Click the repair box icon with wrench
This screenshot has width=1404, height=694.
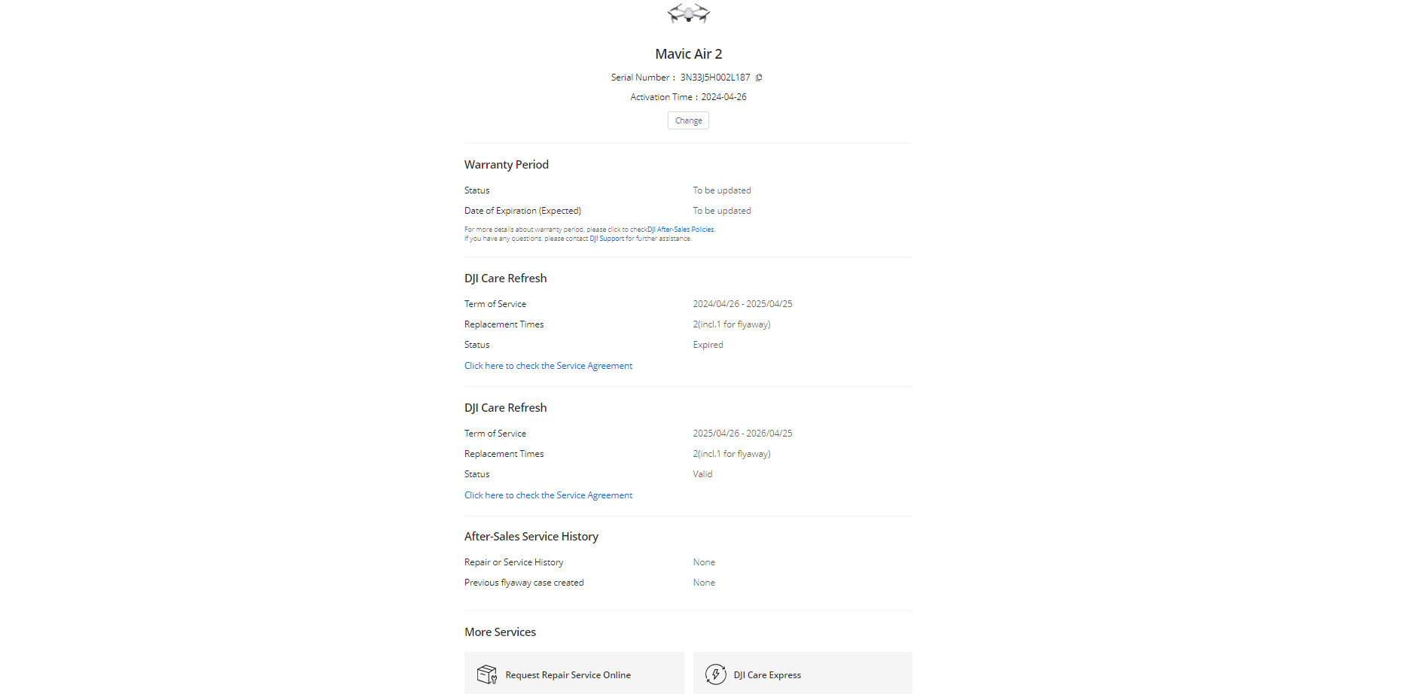(487, 674)
